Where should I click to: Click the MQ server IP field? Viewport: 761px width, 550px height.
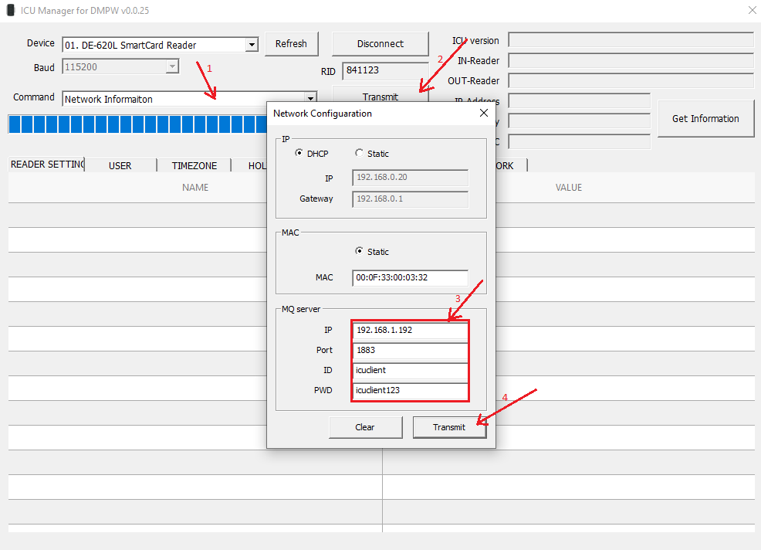pyautogui.click(x=410, y=330)
